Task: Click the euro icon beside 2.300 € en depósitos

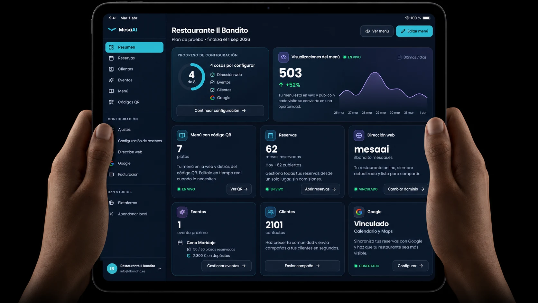Action: click(189, 256)
